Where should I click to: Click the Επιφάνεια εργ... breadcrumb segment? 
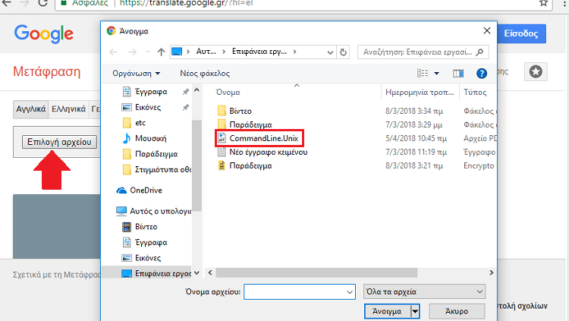coord(259,52)
